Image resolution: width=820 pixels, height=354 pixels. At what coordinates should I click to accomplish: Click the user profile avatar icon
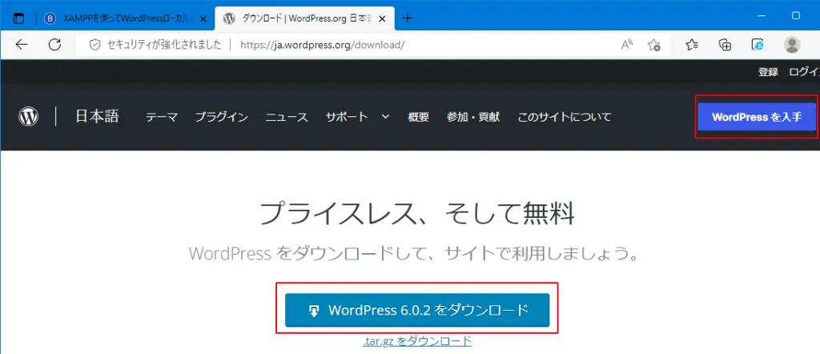pos(791,44)
